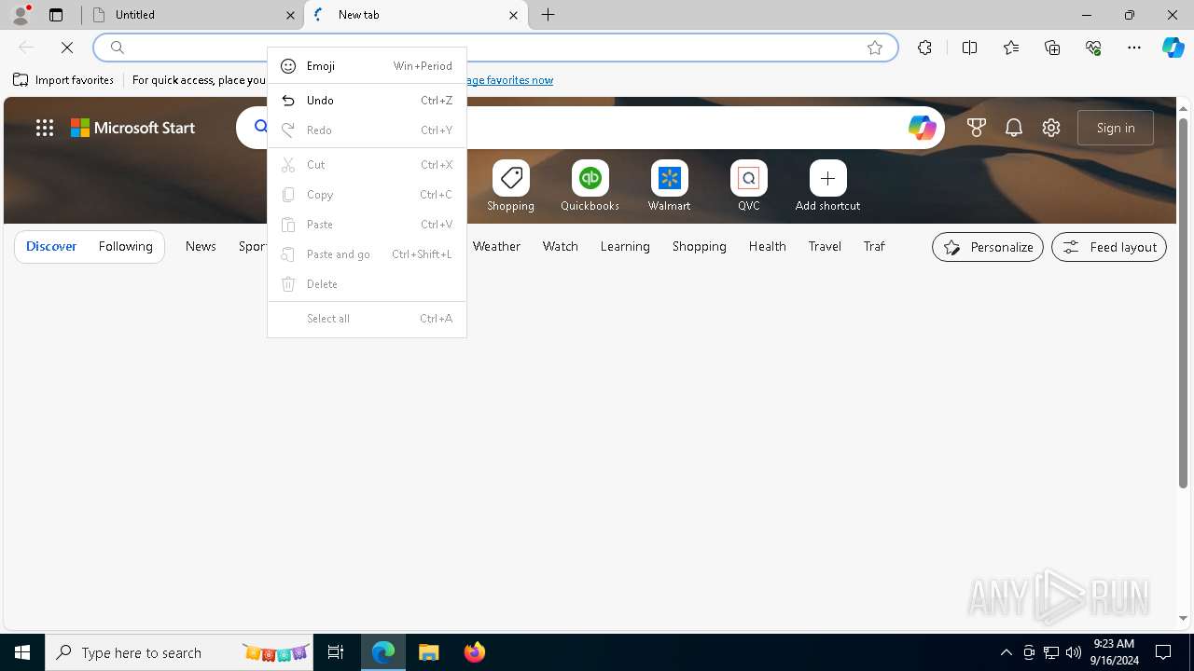Select the Discover feed tab
This screenshot has width=1194, height=671.
click(x=51, y=246)
